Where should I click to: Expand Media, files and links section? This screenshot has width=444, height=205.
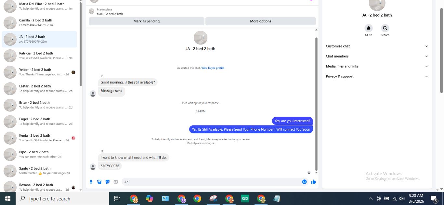tap(377, 66)
